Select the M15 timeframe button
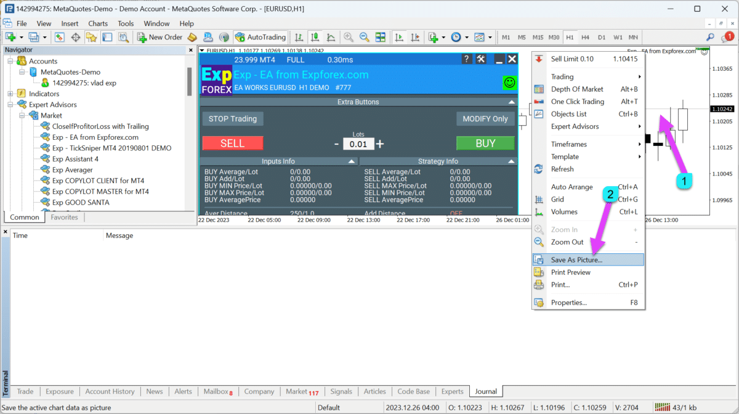 538,37
